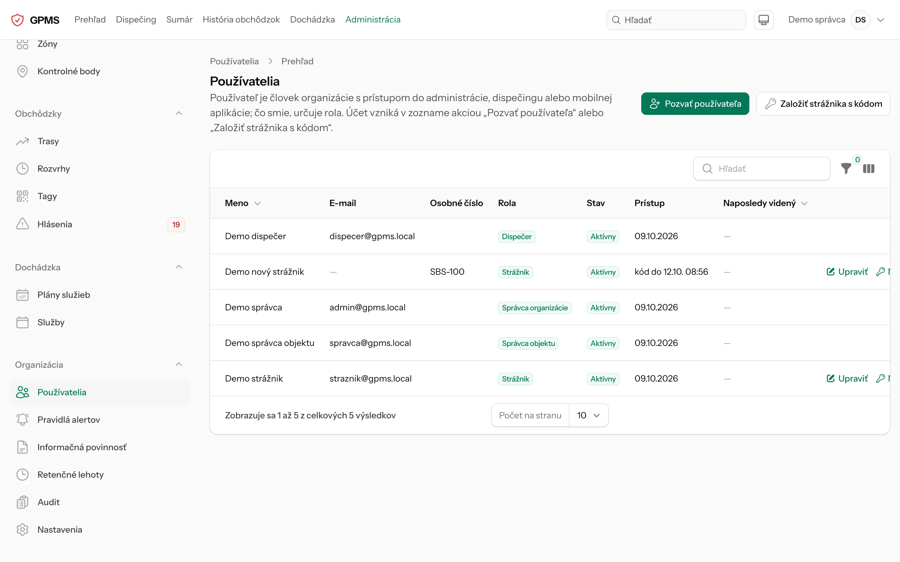The height and width of the screenshot is (562, 900).
Task: Open the Počet na stranu dropdown
Action: point(588,415)
